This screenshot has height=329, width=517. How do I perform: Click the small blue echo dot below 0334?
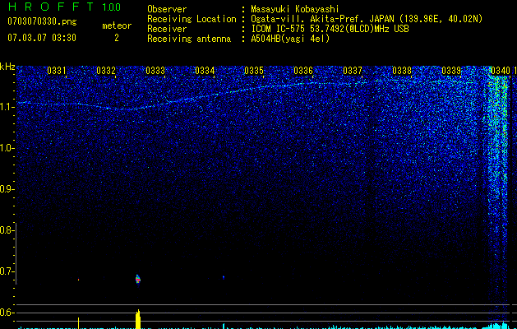click(224, 277)
